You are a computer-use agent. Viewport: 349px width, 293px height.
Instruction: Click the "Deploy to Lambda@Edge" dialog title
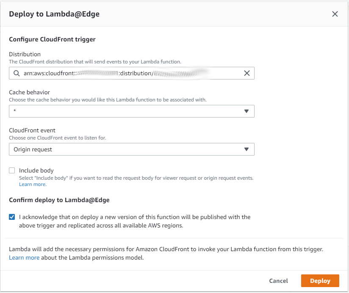(x=54, y=14)
